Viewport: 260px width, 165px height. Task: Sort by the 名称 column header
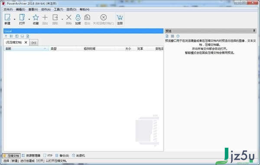pos(26,49)
